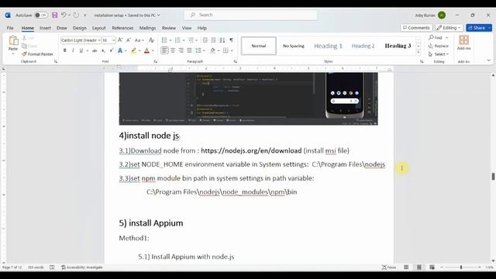Expand the Editing mode dropdown
The image size is (496, 279).
(460, 28)
